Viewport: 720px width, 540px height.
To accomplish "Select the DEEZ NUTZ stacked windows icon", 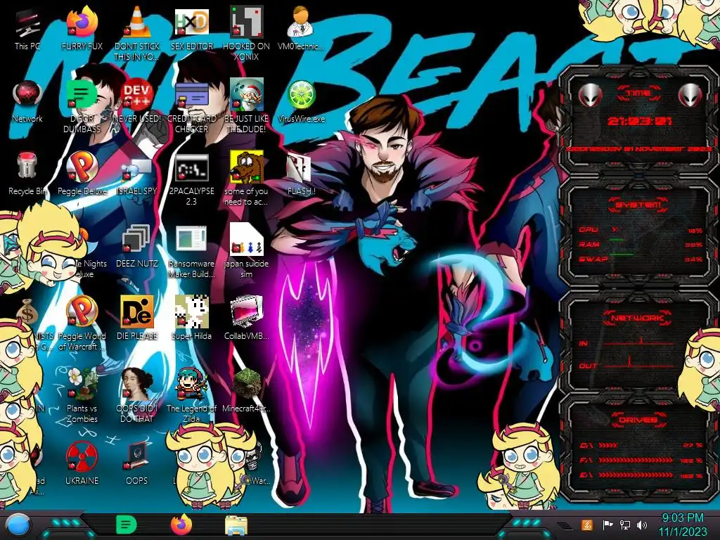I will 137,246.
